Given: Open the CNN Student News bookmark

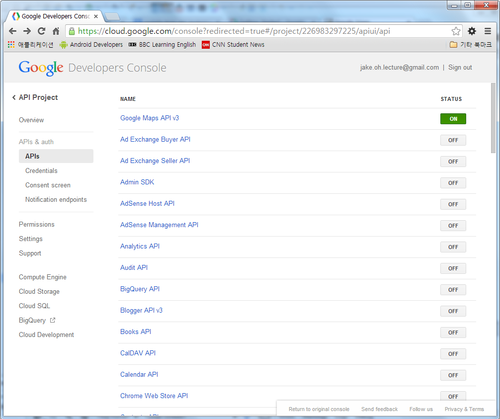Looking at the screenshot, I should tap(233, 45).
